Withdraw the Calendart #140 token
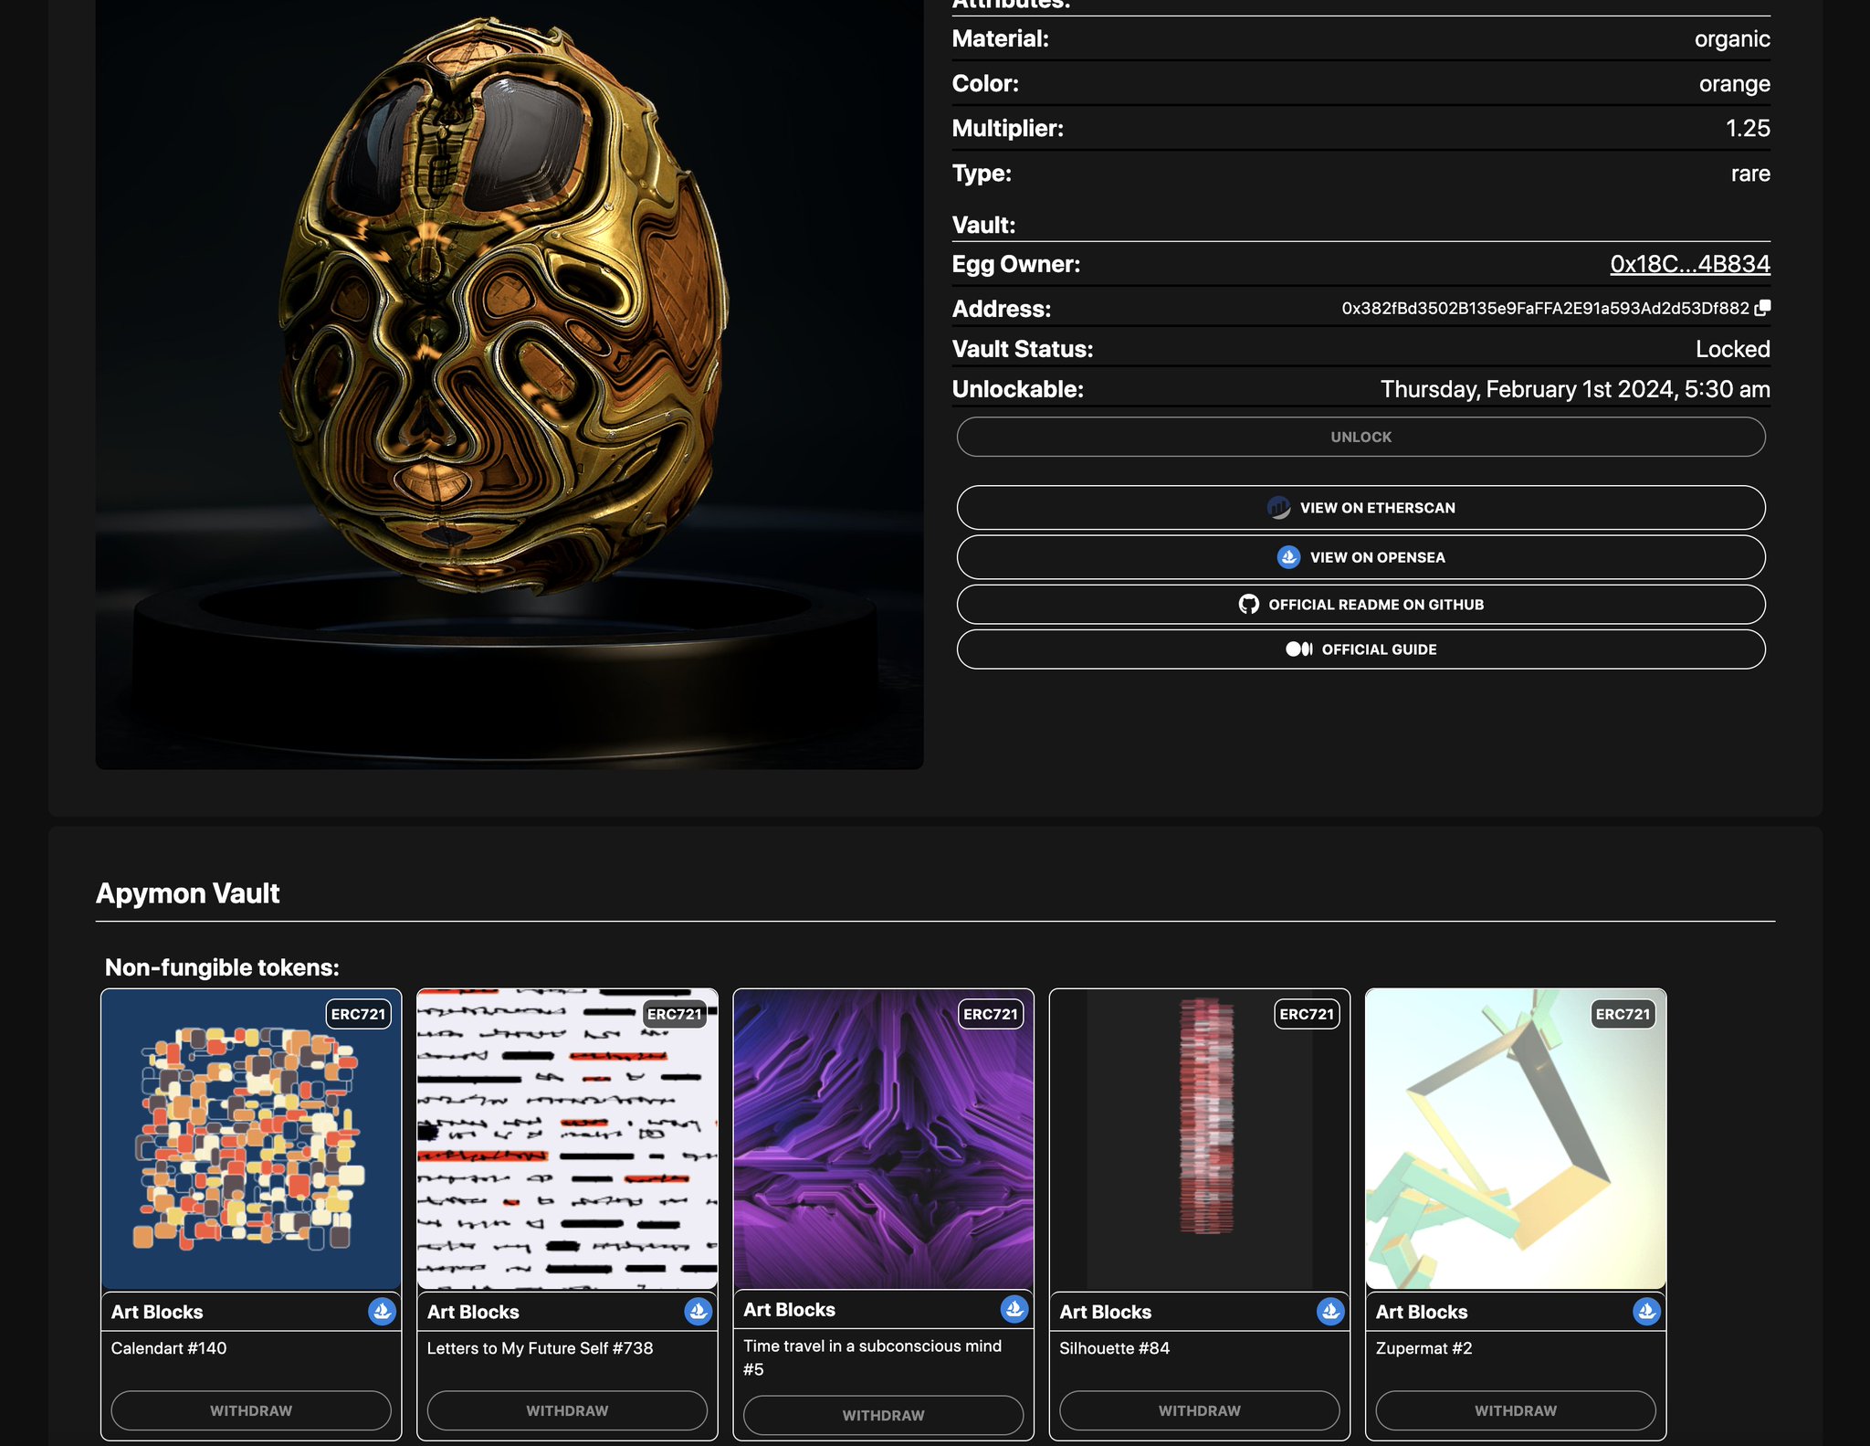This screenshot has height=1446, width=1870. [251, 1409]
